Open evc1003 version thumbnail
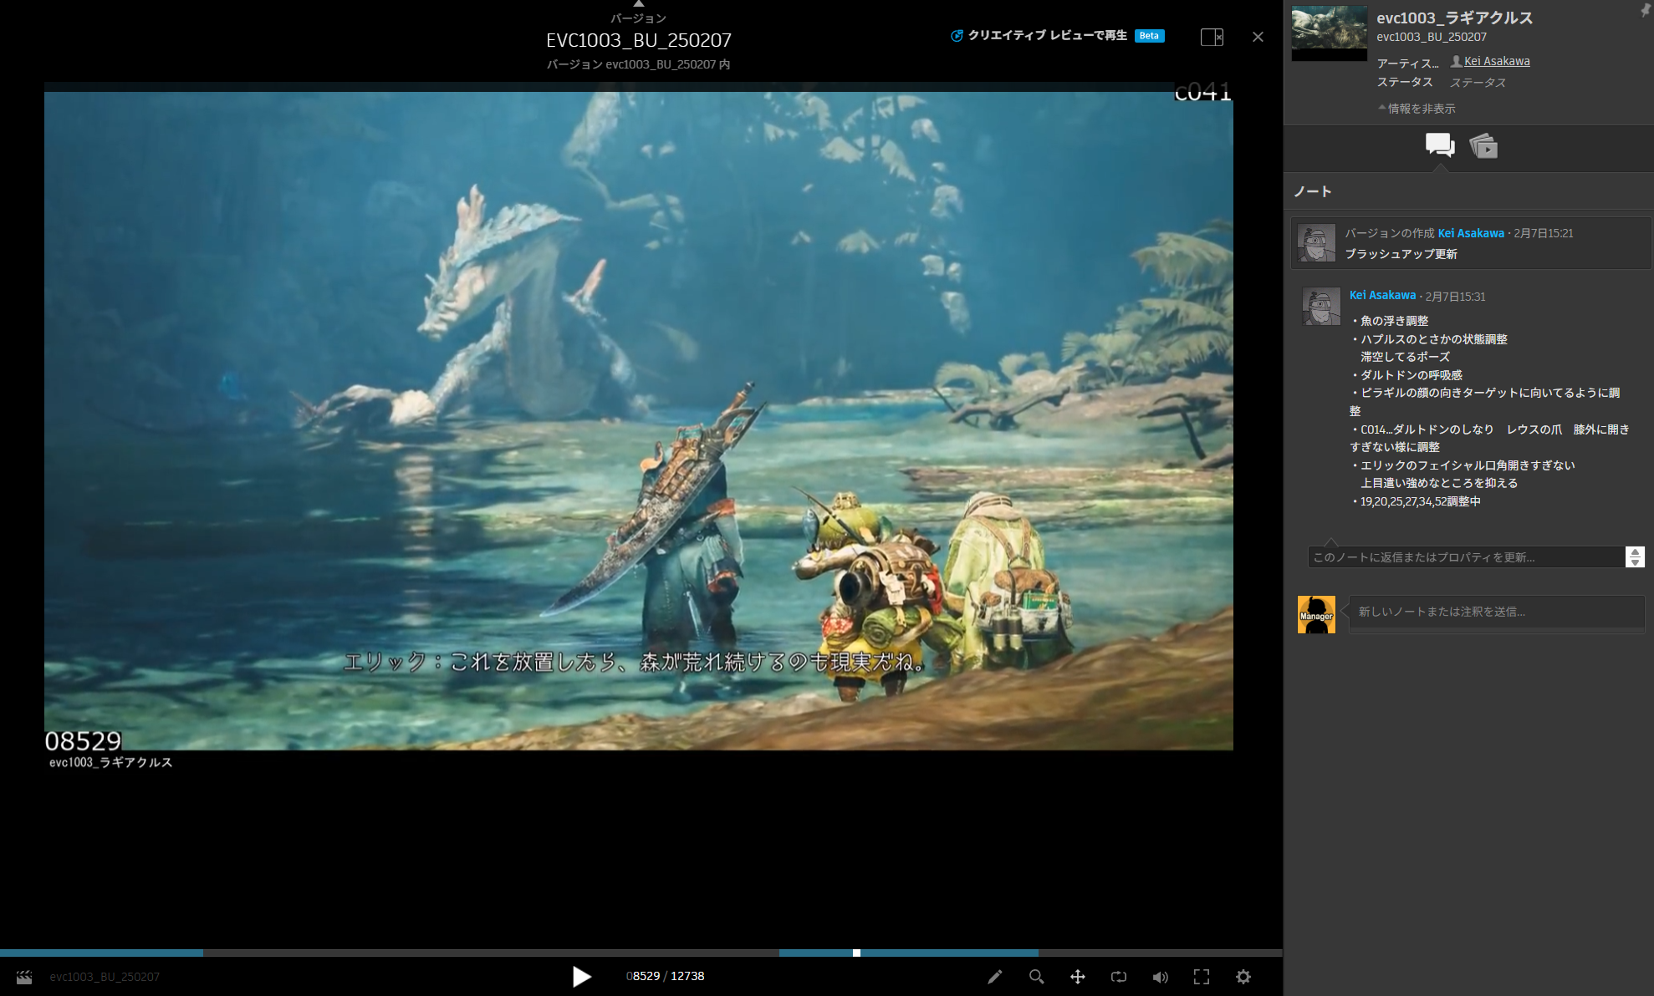The width and height of the screenshot is (1654, 996). pyautogui.click(x=1329, y=33)
